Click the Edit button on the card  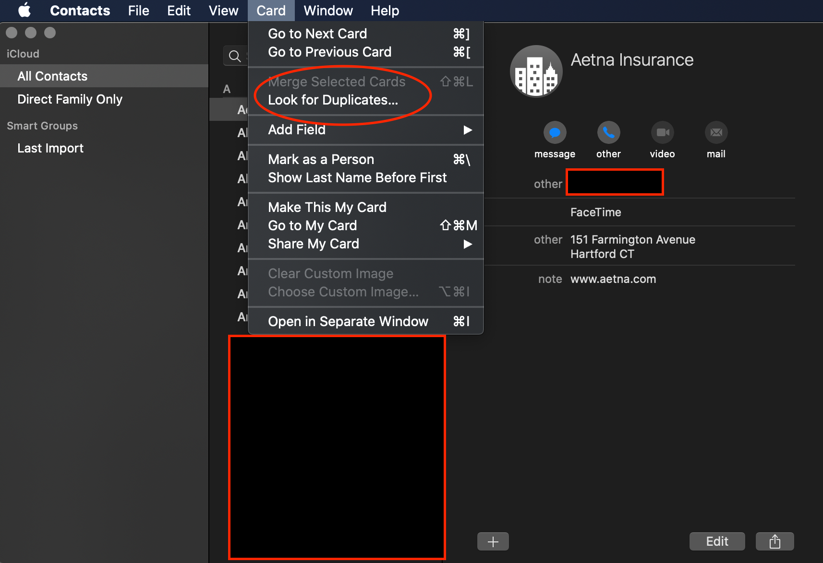click(717, 541)
